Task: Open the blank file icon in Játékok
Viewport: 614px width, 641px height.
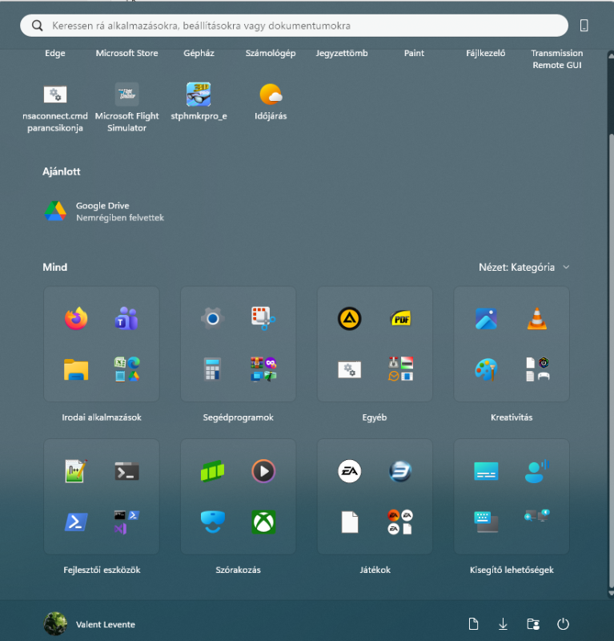Action: pos(349,522)
